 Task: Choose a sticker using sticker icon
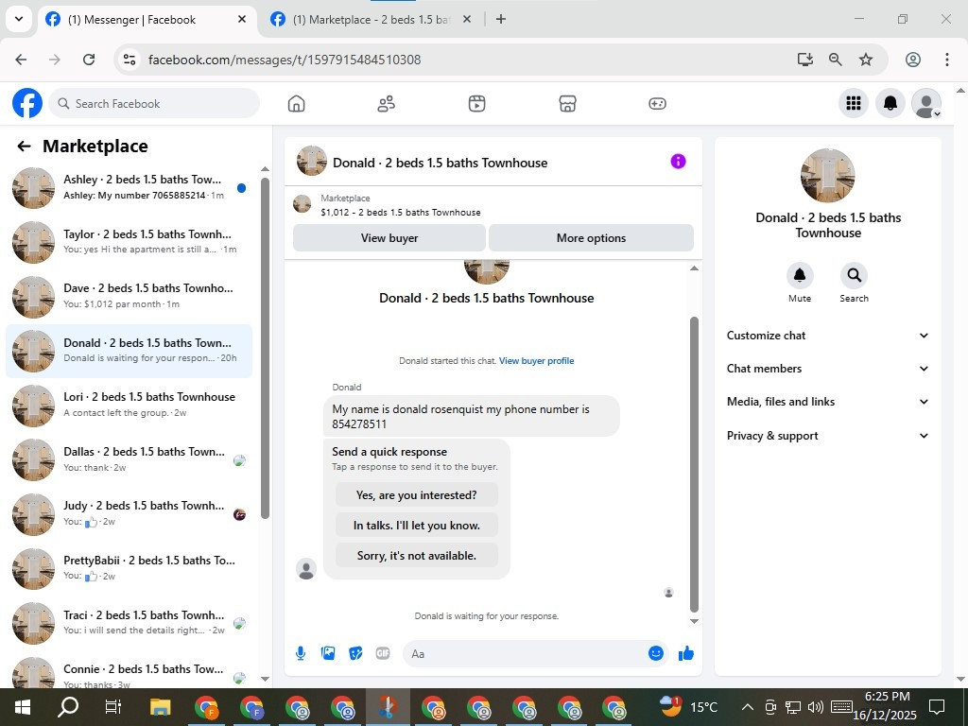(x=355, y=653)
